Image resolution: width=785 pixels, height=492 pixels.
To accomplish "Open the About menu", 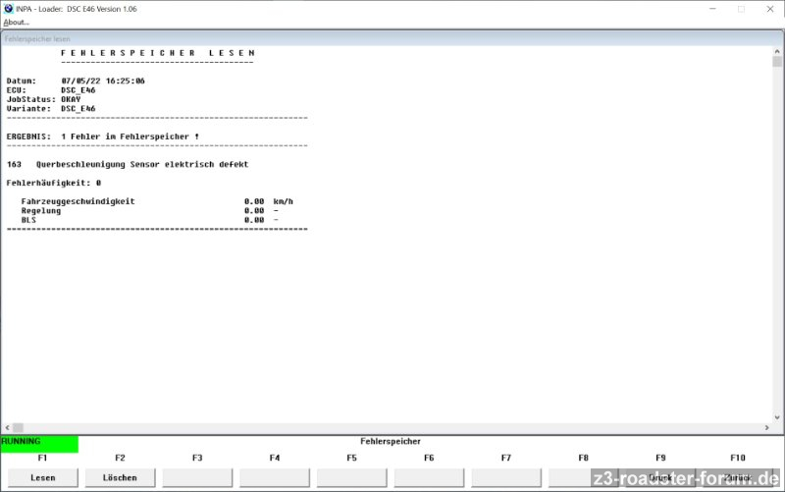I will coord(17,22).
